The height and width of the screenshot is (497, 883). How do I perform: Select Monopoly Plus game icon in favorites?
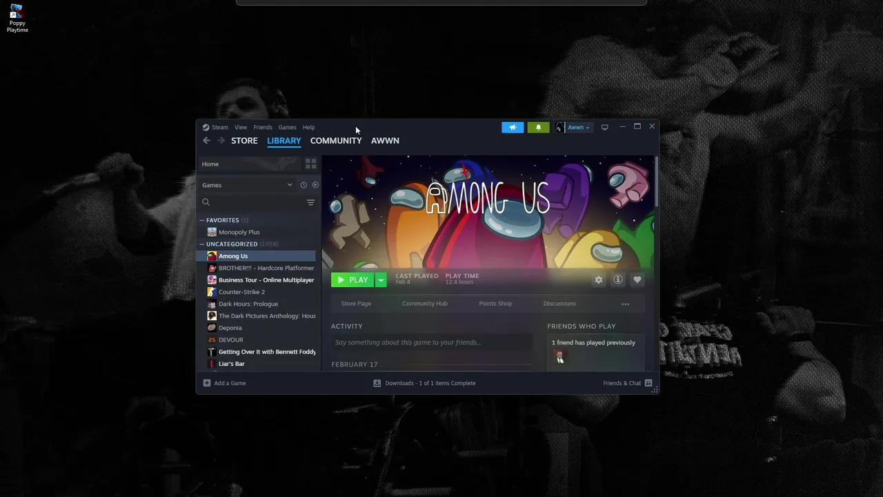(212, 232)
